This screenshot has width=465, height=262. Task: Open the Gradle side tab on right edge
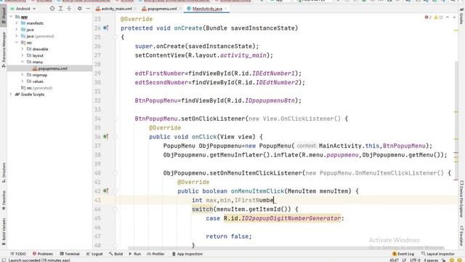click(x=461, y=17)
